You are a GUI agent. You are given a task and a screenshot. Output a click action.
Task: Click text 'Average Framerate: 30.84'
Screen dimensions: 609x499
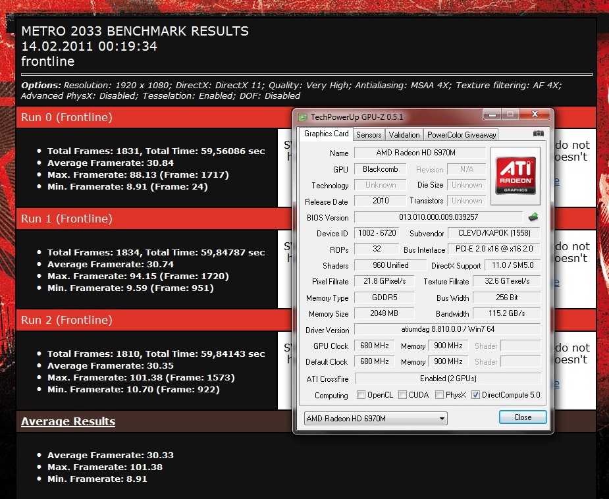coord(111,163)
